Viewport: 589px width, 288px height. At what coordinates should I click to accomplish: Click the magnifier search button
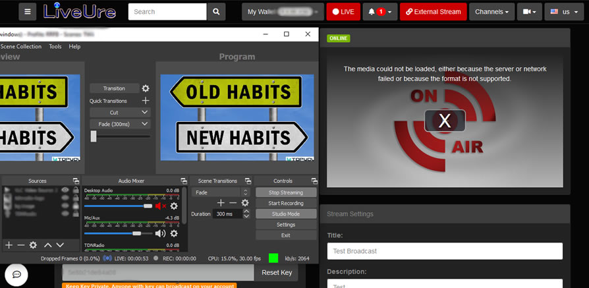coord(216,12)
